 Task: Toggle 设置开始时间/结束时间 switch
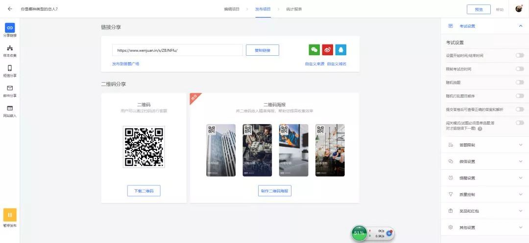coord(520,56)
